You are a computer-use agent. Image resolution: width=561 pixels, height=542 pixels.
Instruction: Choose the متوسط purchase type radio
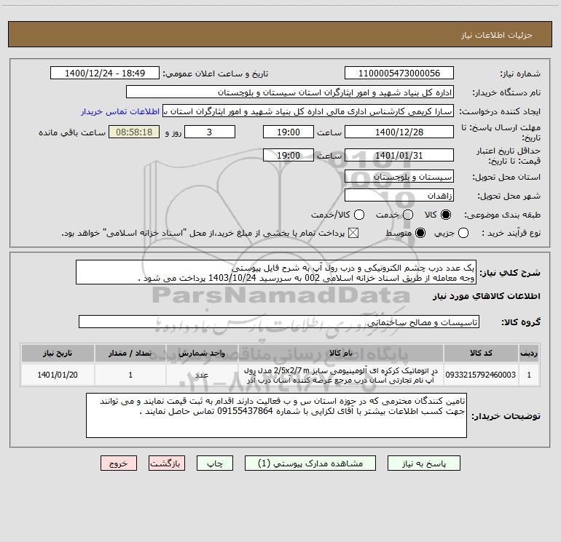420,233
